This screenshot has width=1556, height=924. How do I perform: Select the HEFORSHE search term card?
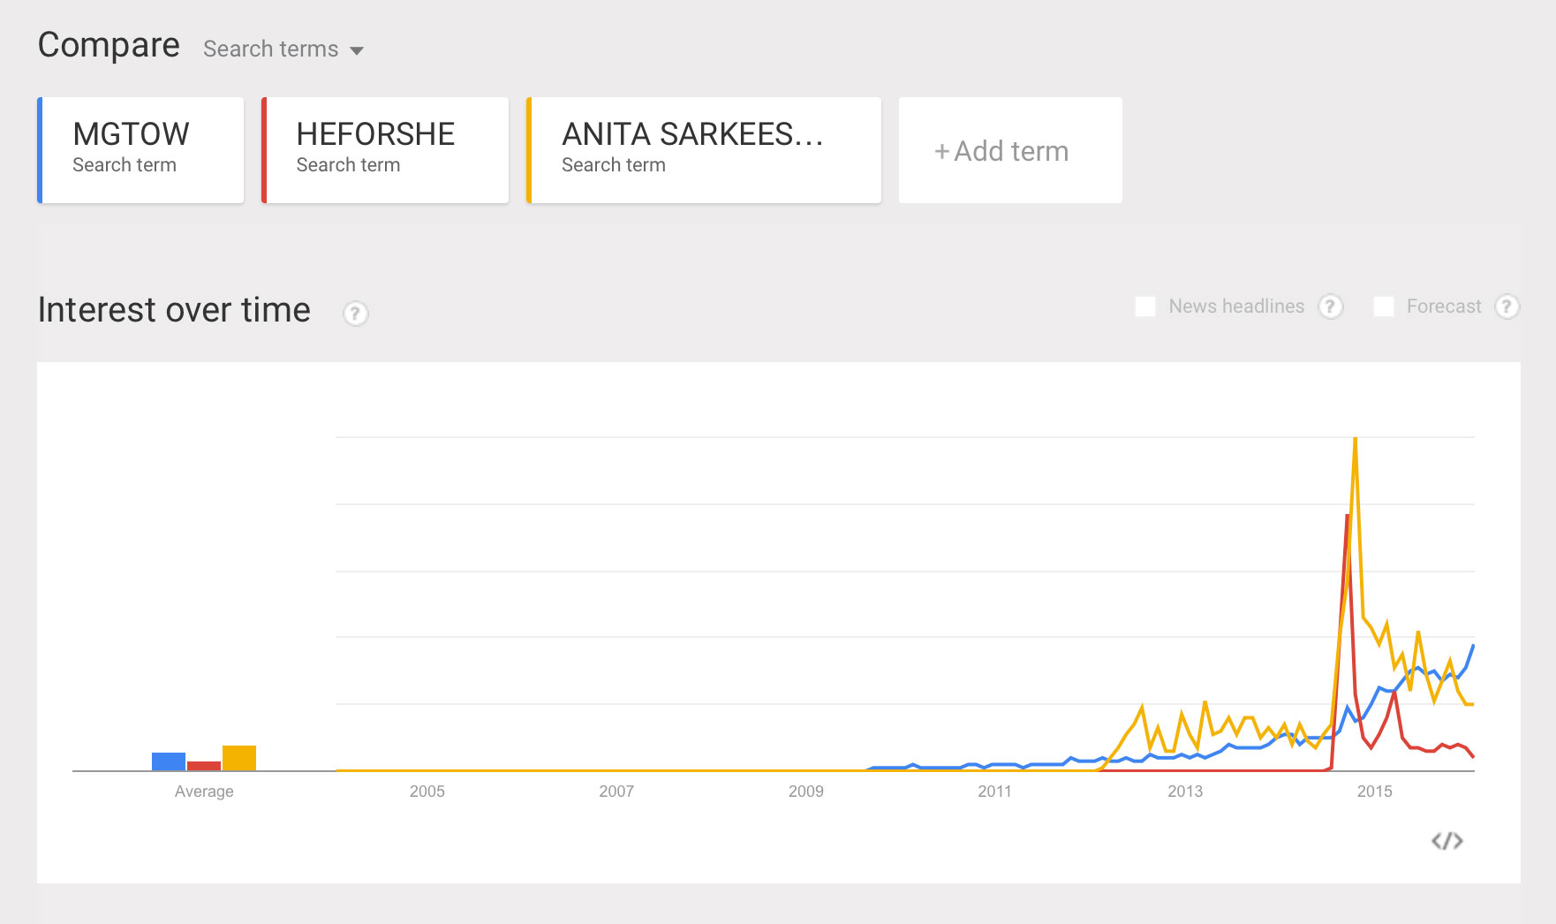(386, 150)
